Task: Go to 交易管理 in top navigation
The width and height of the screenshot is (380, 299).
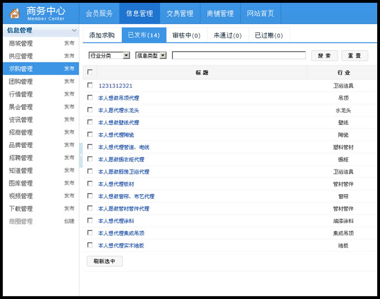Action: click(180, 13)
